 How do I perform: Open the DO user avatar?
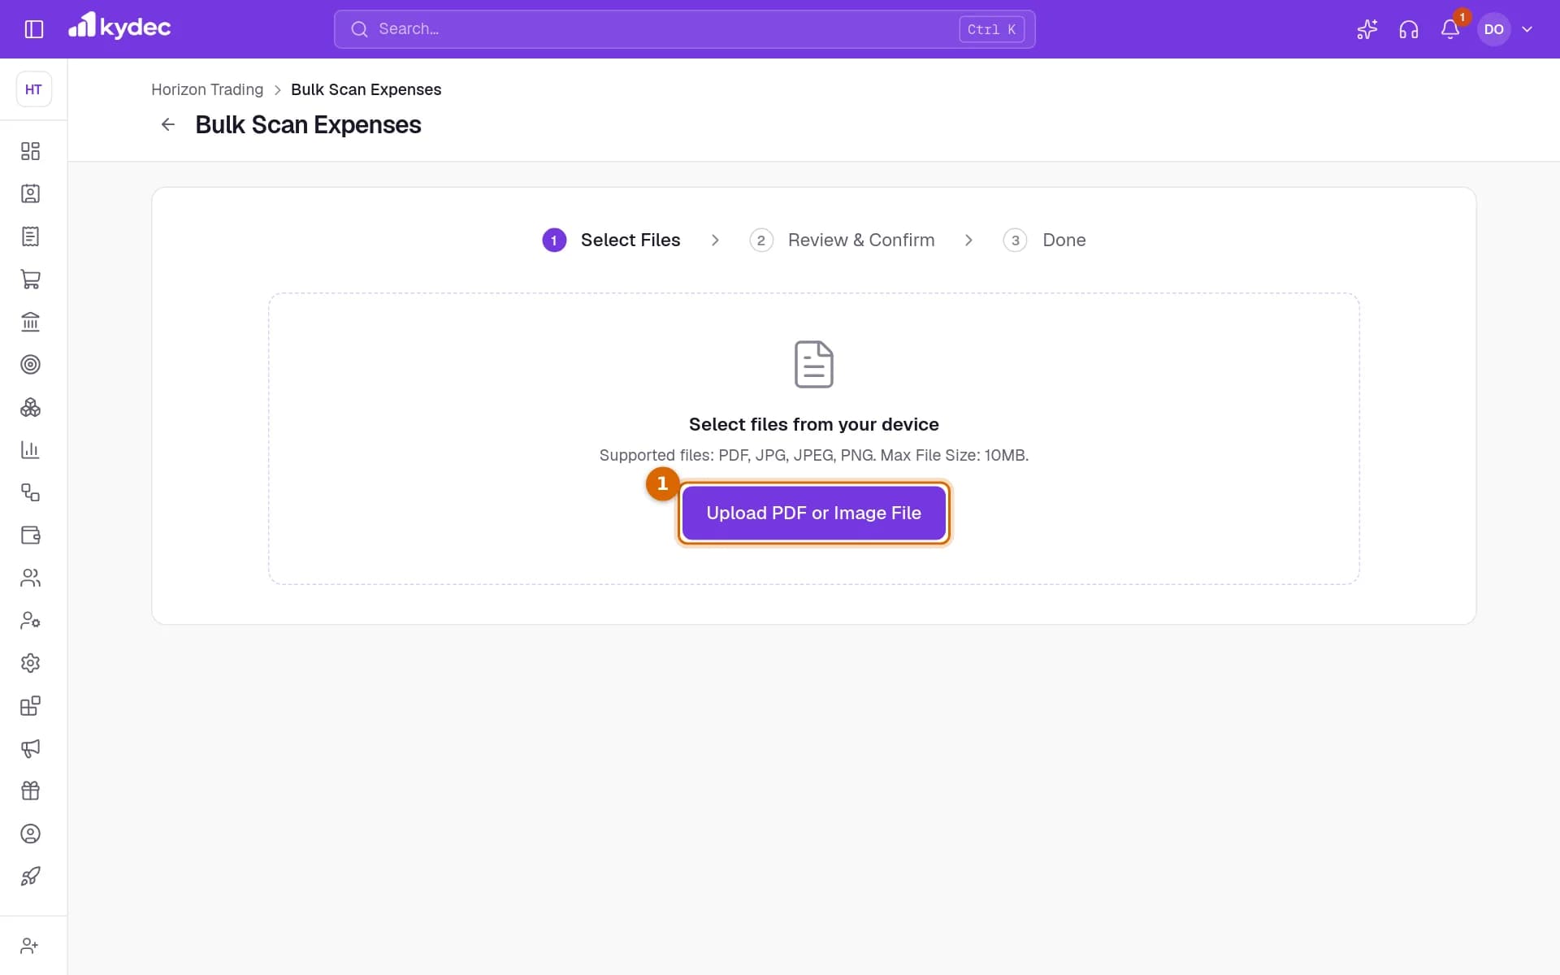tap(1493, 29)
